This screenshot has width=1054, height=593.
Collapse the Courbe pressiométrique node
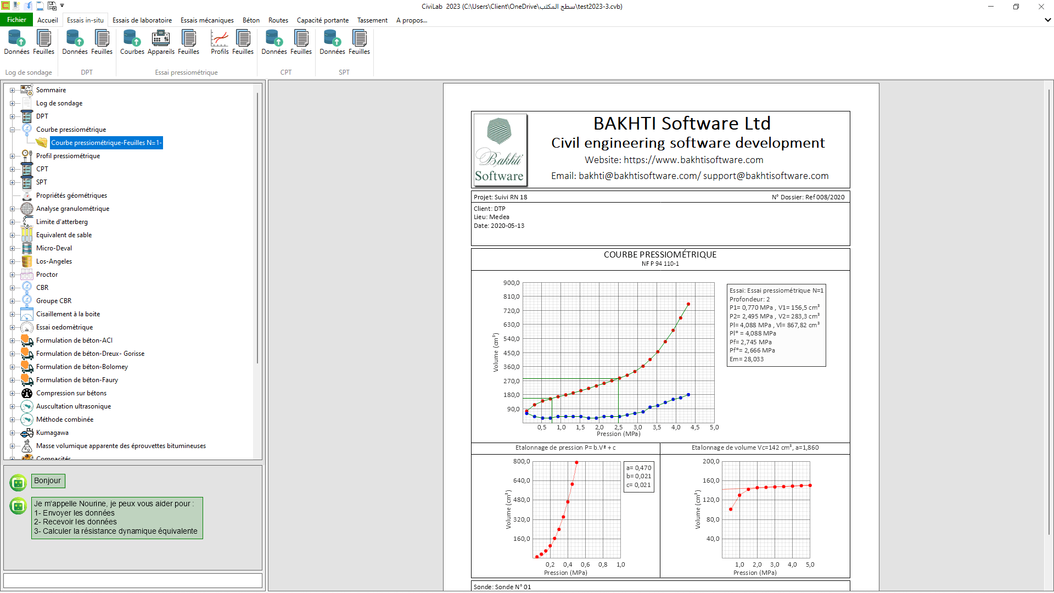tap(12, 130)
